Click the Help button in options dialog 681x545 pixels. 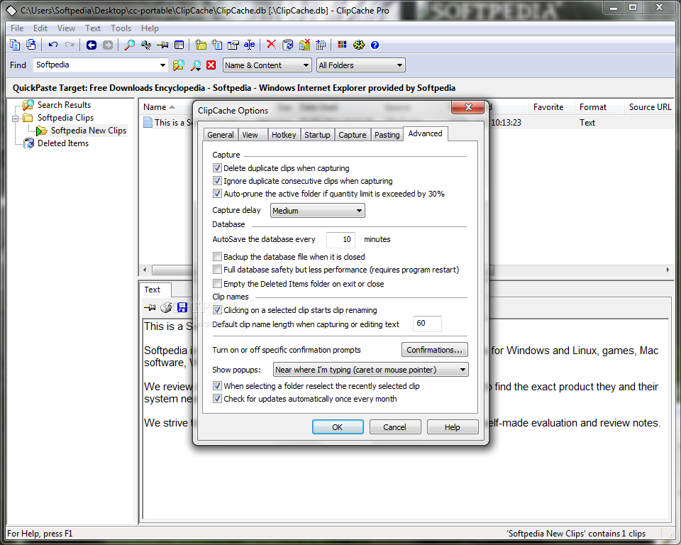pyautogui.click(x=452, y=427)
